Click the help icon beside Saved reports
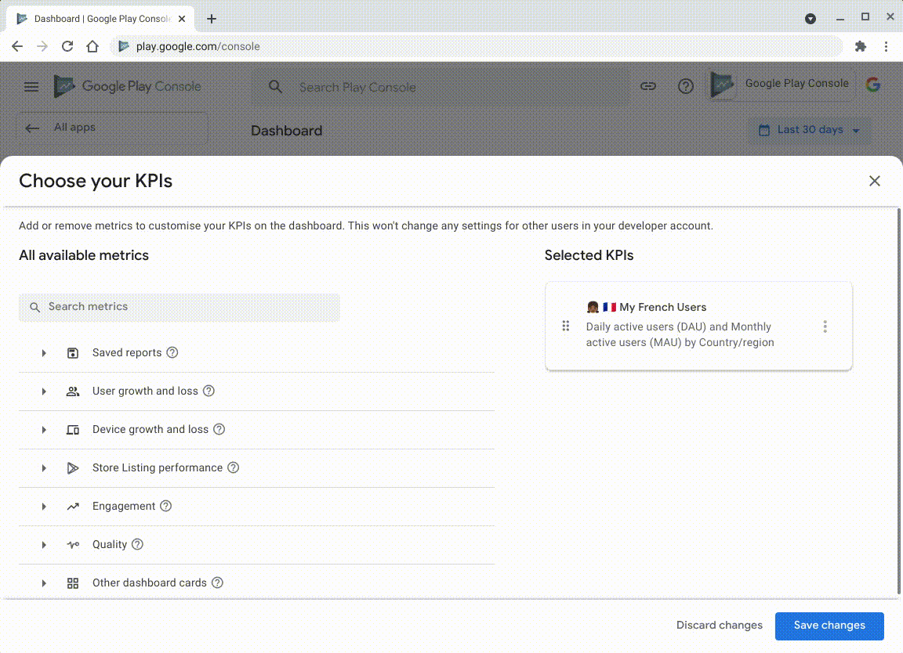The image size is (903, 653). click(x=172, y=352)
